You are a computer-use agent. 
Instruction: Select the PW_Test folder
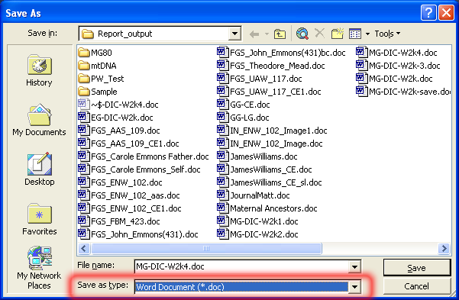(x=101, y=79)
